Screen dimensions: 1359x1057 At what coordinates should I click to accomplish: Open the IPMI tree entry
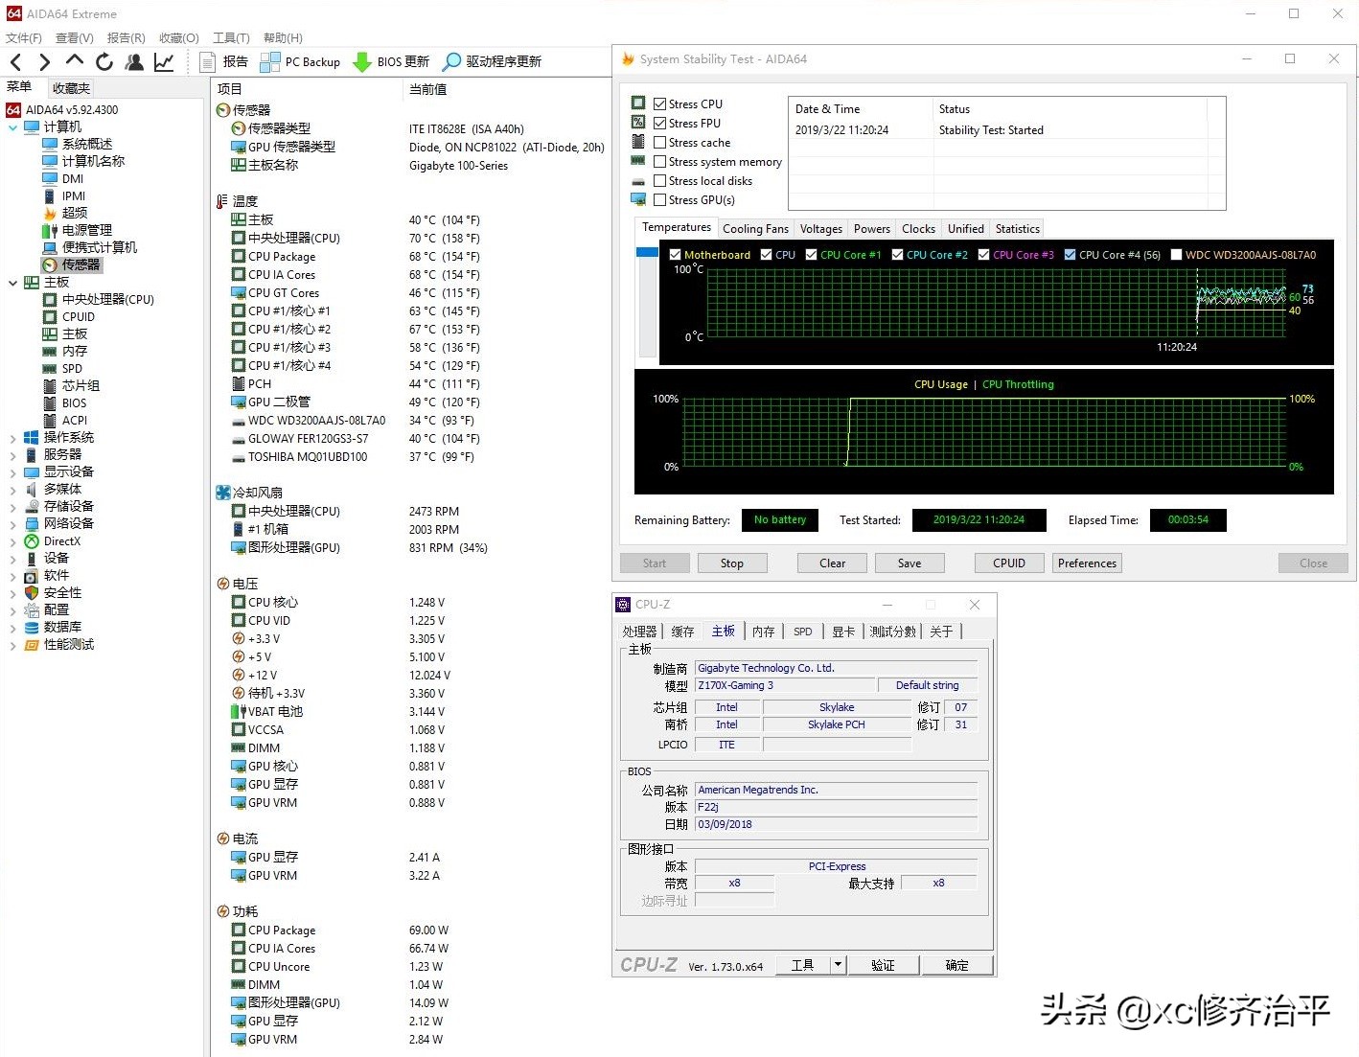pyautogui.click(x=74, y=195)
